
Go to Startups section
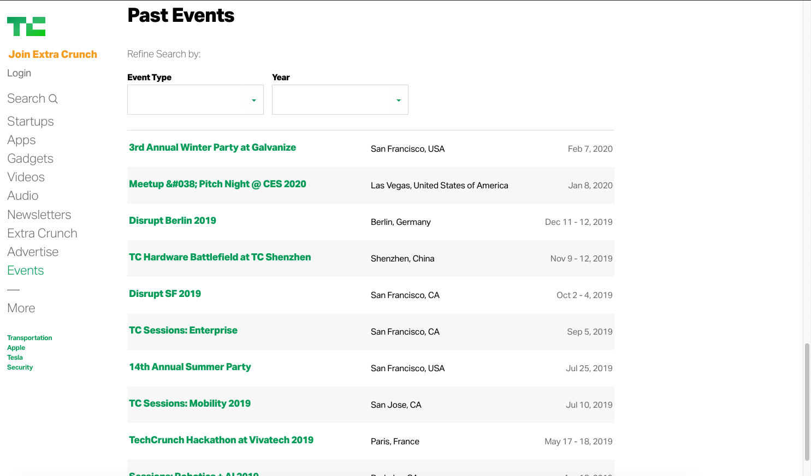click(x=31, y=121)
